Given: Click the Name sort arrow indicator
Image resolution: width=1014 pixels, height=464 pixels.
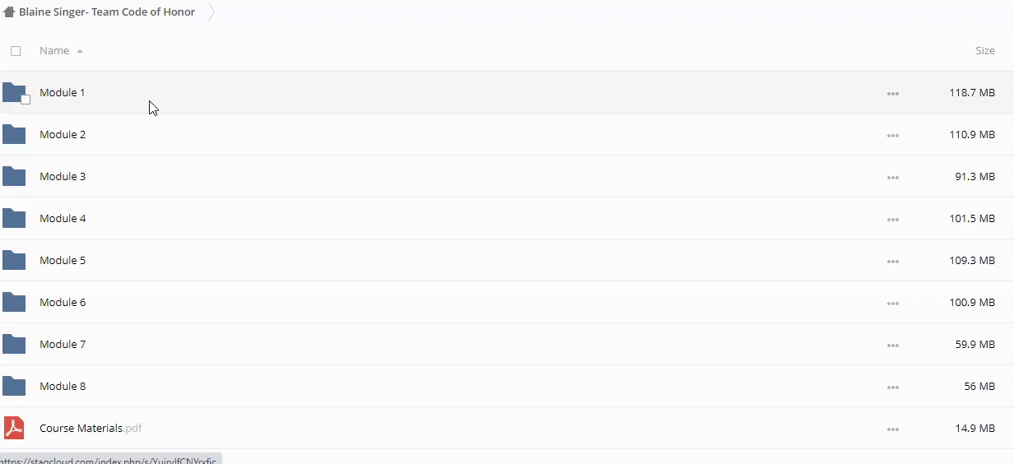Looking at the screenshot, I should click(x=80, y=51).
